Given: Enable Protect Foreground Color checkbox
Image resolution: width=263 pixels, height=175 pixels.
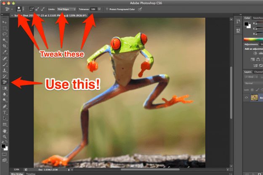Looking at the screenshot, I should coord(108,8).
